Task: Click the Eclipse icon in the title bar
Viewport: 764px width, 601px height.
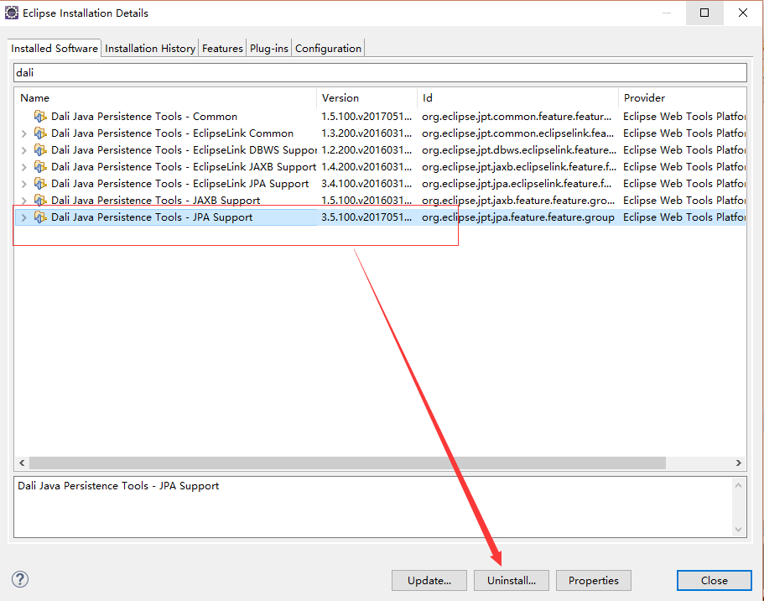Action: tap(11, 13)
